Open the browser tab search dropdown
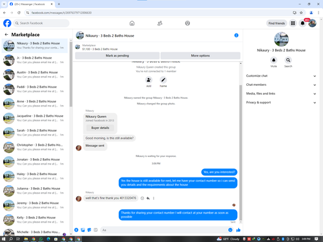The image size is (323, 242). click(4, 4)
